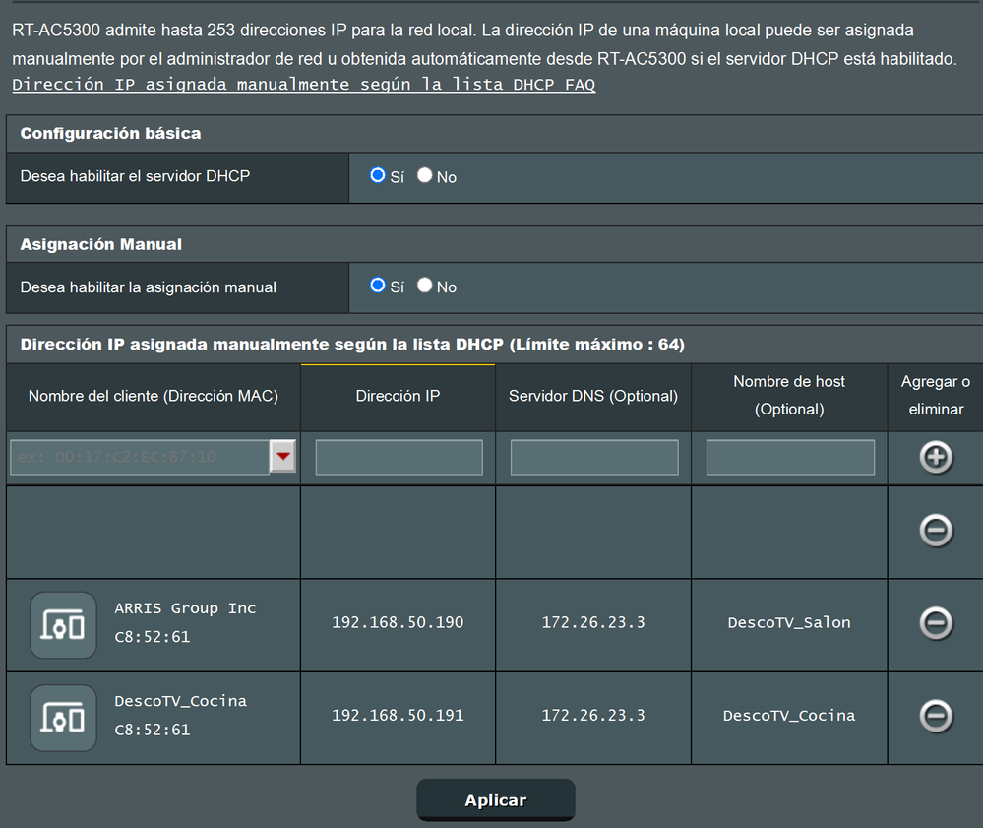Click the Servidor DNS optional input field
The width and height of the screenshot is (983, 828).
point(592,457)
